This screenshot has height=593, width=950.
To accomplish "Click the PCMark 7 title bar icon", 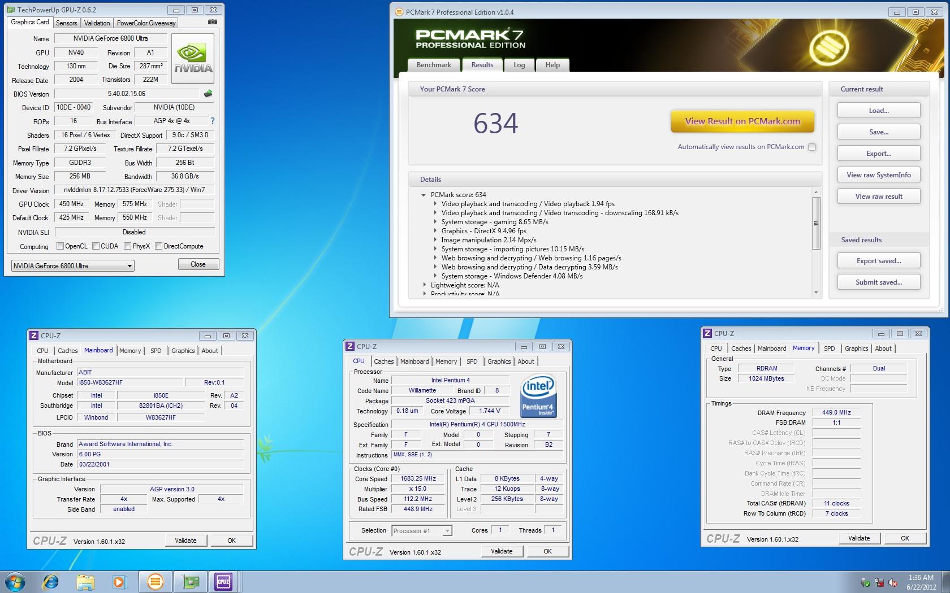I will (399, 12).
